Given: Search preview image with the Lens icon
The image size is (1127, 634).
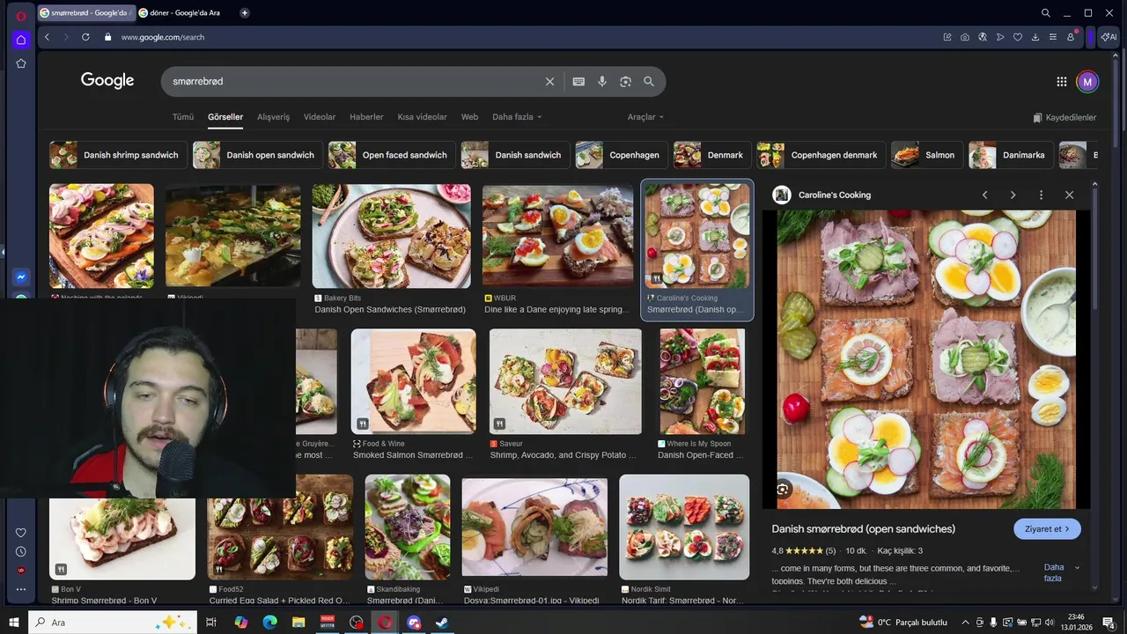Looking at the screenshot, I should 783,489.
